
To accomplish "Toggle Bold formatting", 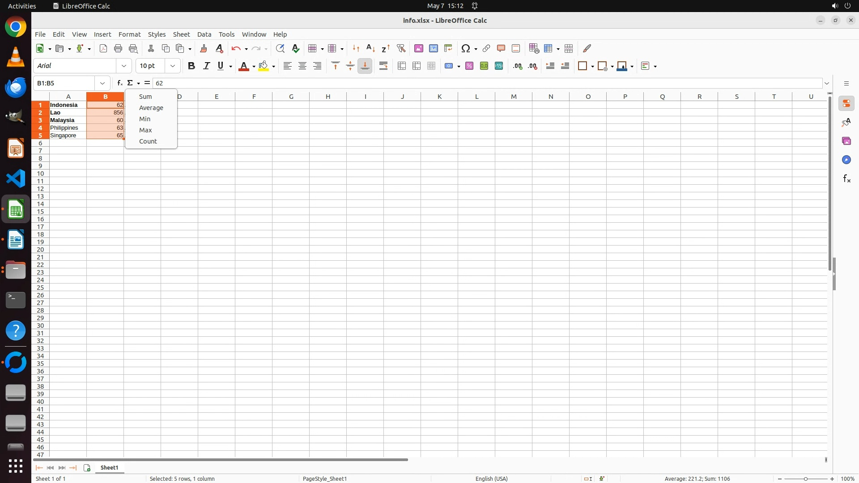I will pyautogui.click(x=191, y=66).
